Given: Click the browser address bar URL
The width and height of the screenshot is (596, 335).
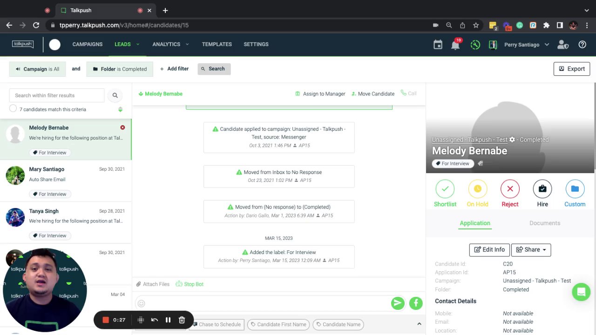Looking at the screenshot, I should point(124,25).
